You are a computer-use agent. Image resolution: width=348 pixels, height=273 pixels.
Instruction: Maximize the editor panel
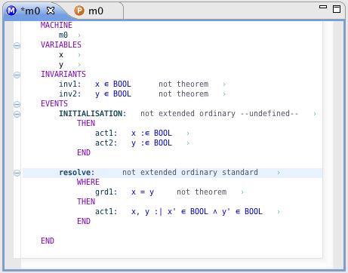coord(337,9)
